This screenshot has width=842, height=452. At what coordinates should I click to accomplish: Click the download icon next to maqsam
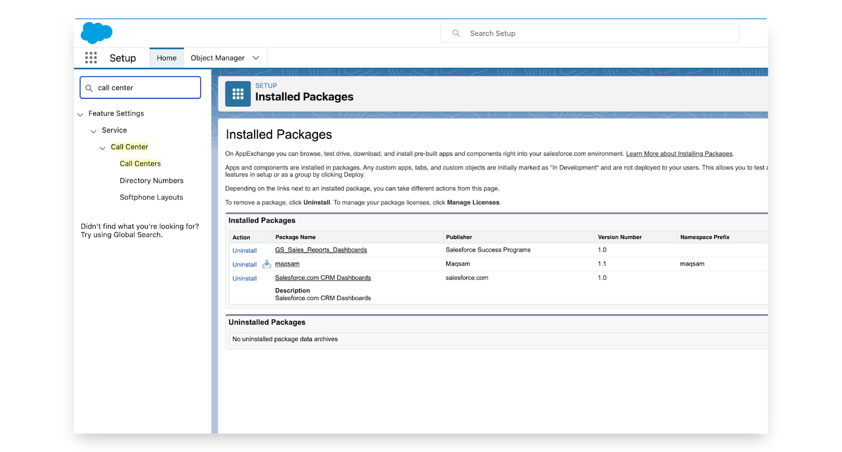tap(266, 264)
